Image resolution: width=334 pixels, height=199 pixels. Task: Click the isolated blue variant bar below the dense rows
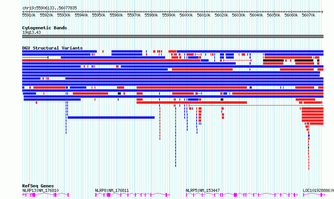tap(111, 118)
